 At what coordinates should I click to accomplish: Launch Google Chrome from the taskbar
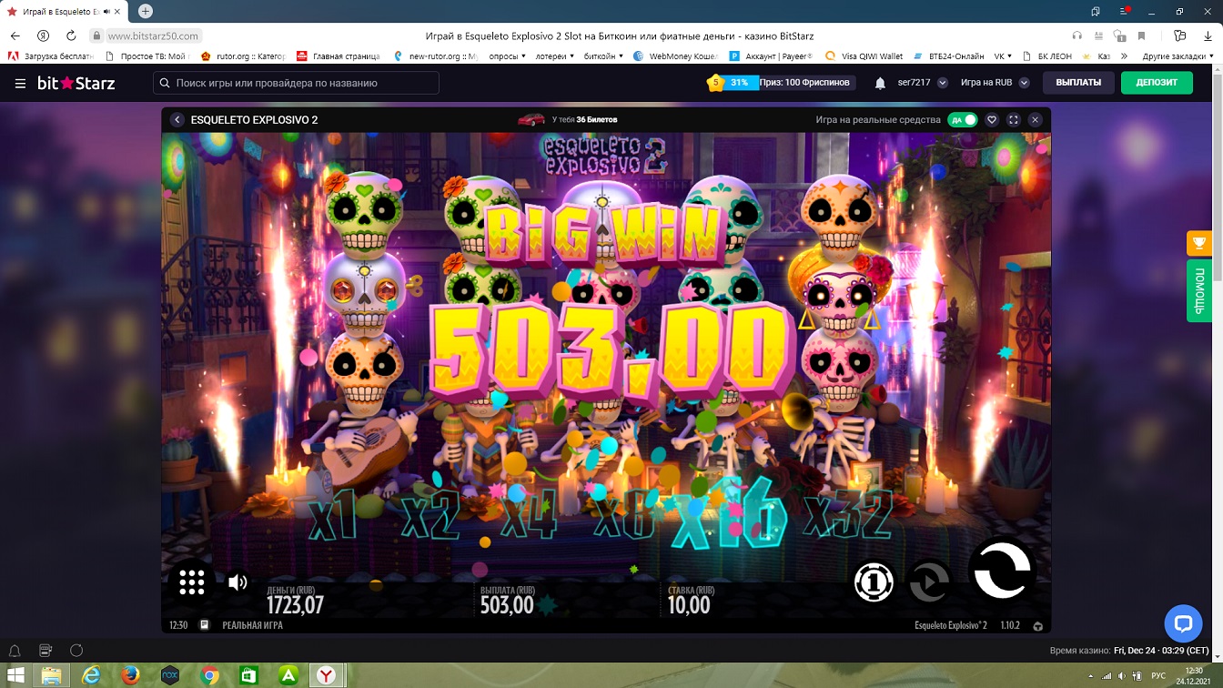coord(209,675)
